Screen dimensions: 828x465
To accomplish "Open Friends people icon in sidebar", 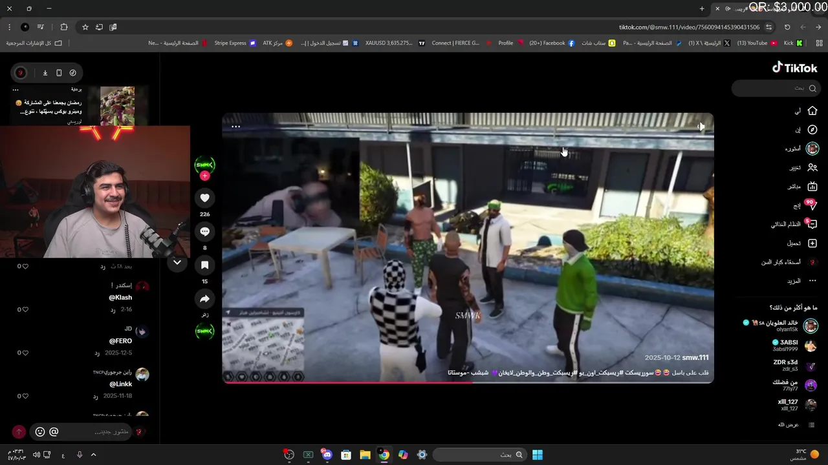I will click(812, 167).
